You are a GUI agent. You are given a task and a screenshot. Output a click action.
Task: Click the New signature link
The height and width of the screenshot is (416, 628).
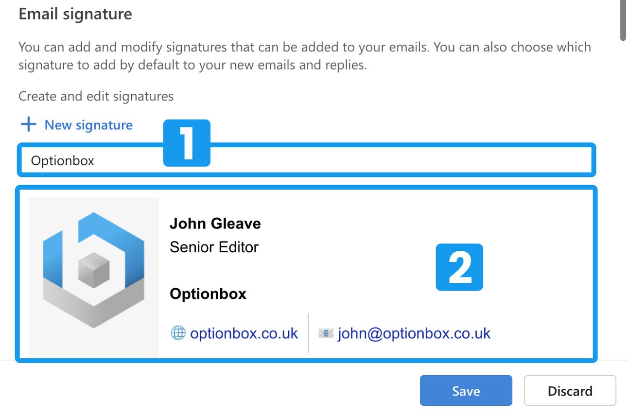click(88, 125)
